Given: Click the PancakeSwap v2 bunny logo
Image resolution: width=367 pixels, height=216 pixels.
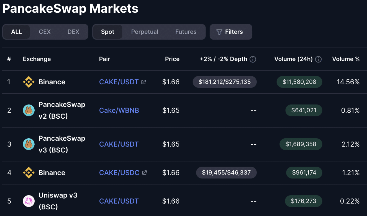Looking at the screenshot, I should [29, 110].
